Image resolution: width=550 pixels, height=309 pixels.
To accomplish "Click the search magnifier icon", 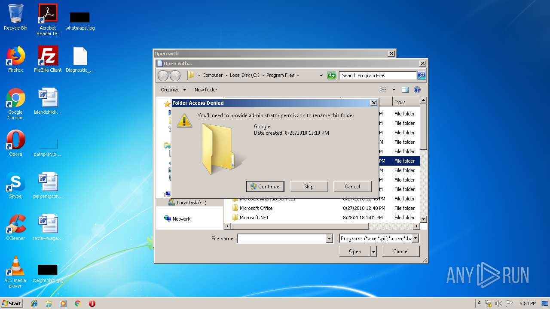I will [x=422, y=76].
